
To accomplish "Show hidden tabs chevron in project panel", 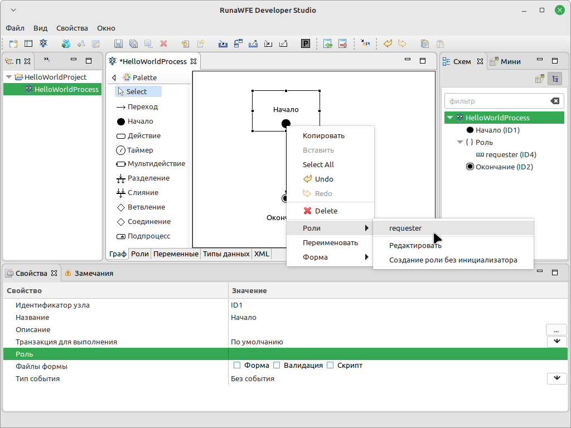I will pyautogui.click(x=47, y=59).
